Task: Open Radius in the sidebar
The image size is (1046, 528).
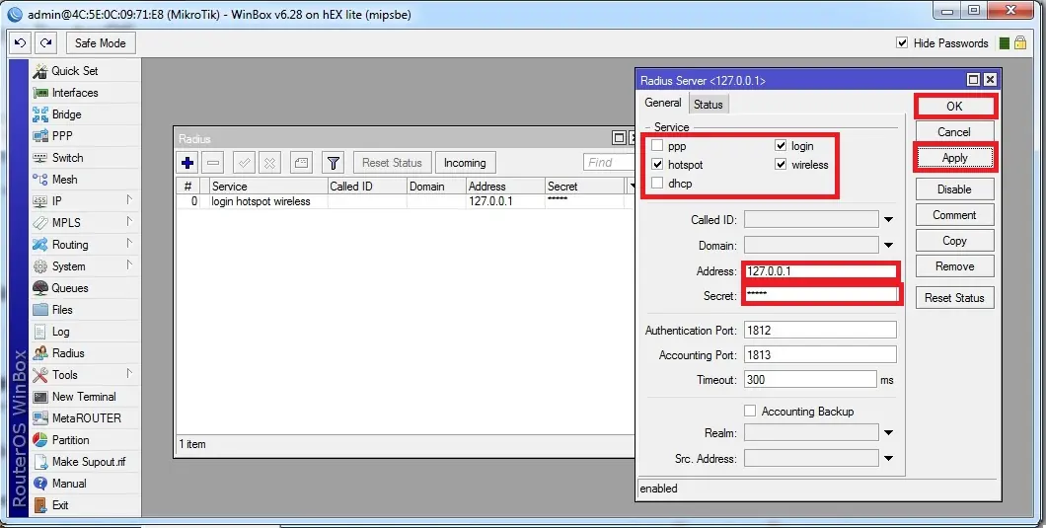Action: click(68, 353)
